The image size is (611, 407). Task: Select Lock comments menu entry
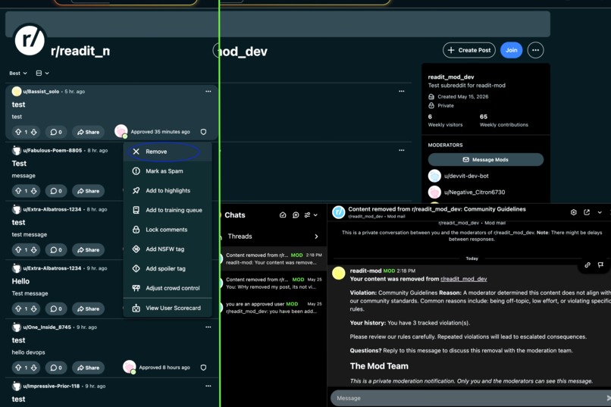point(168,230)
